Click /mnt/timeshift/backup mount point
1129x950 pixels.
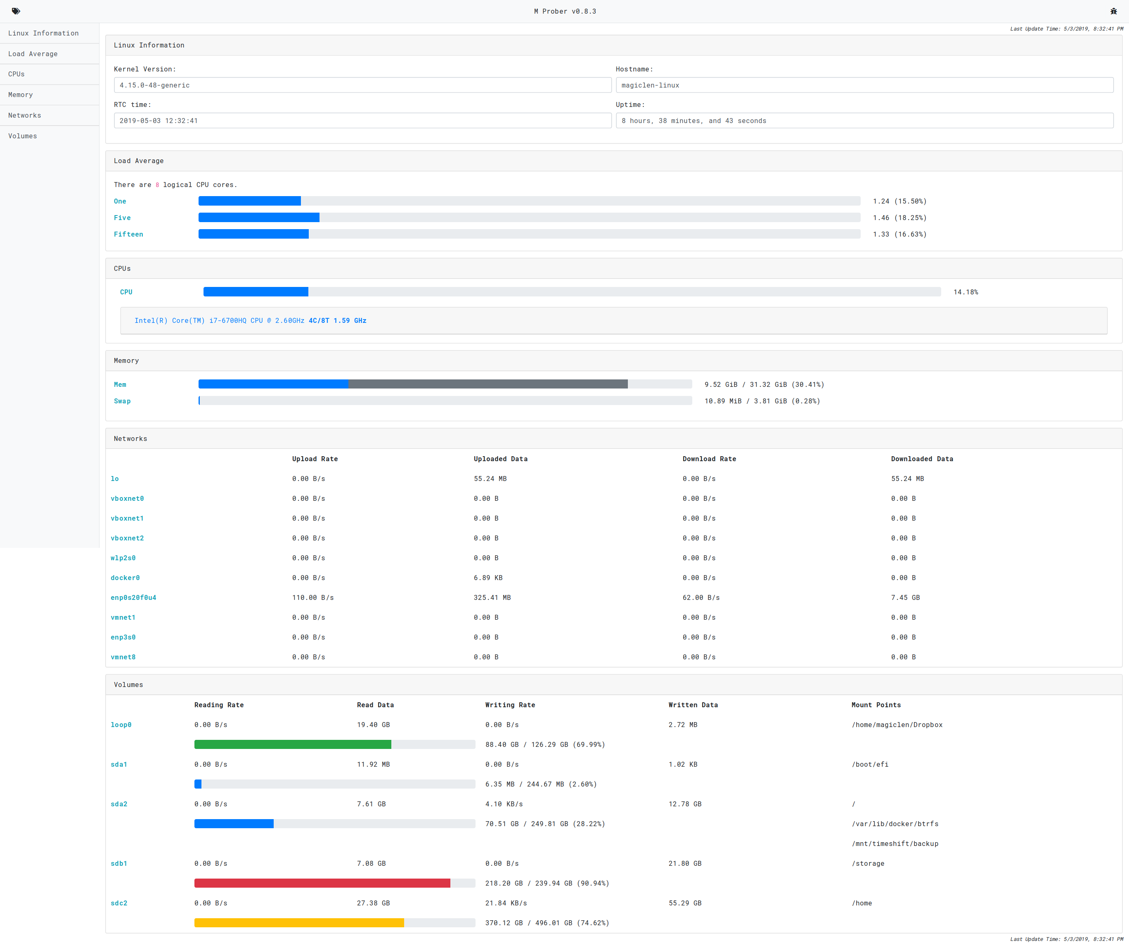pos(895,844)
